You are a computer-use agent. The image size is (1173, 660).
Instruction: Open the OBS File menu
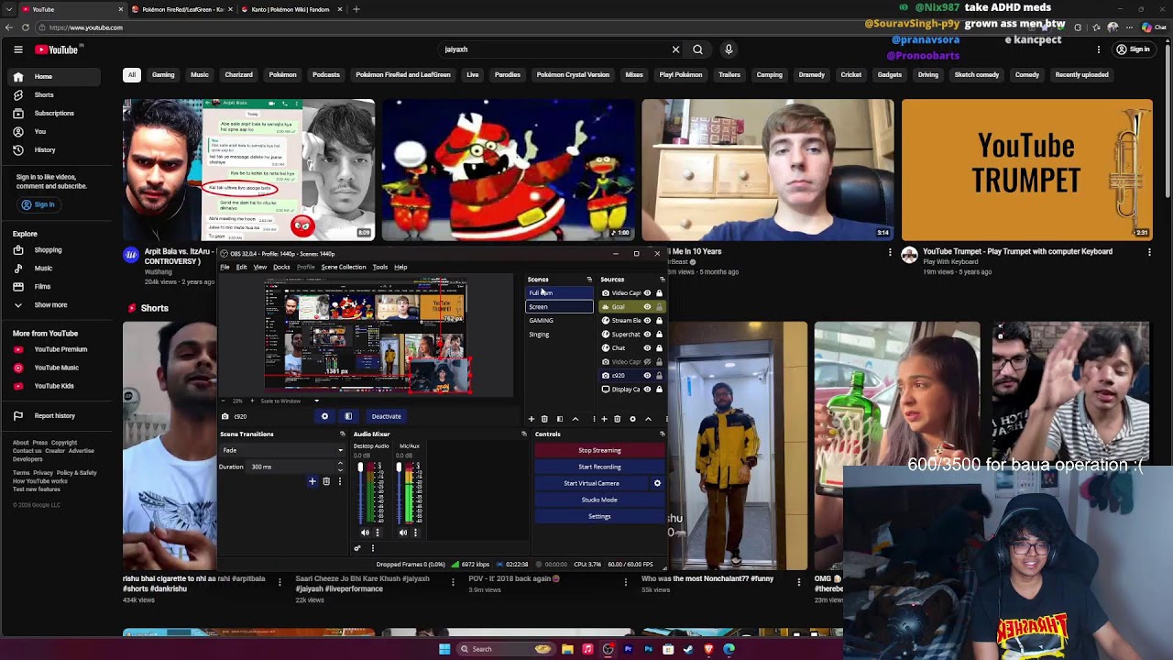pyautogui.click(x=225, y=267)
